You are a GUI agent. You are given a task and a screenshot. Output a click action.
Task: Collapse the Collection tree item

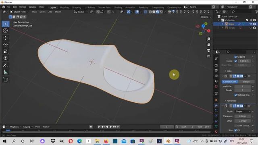click(219, 20)
